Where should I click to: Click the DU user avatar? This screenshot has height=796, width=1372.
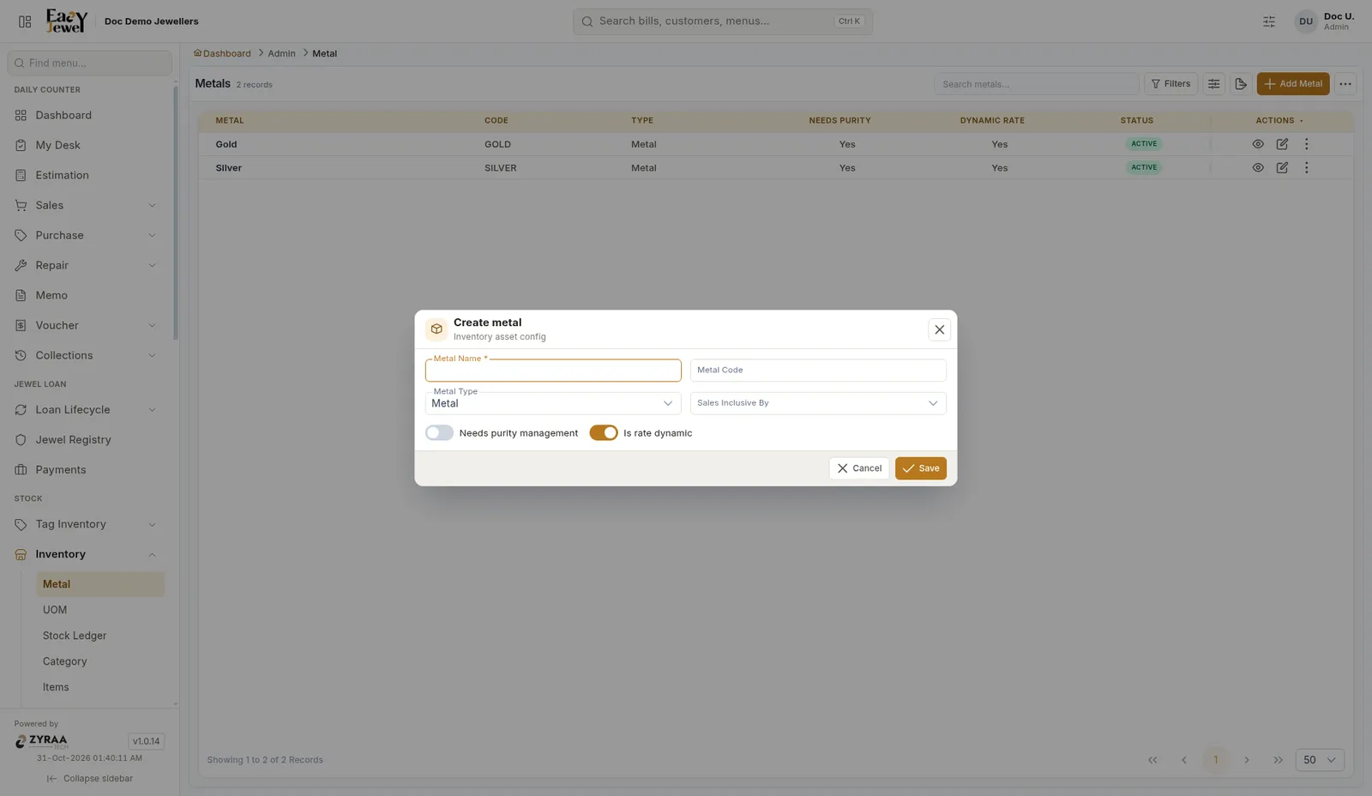point(1306,21)
